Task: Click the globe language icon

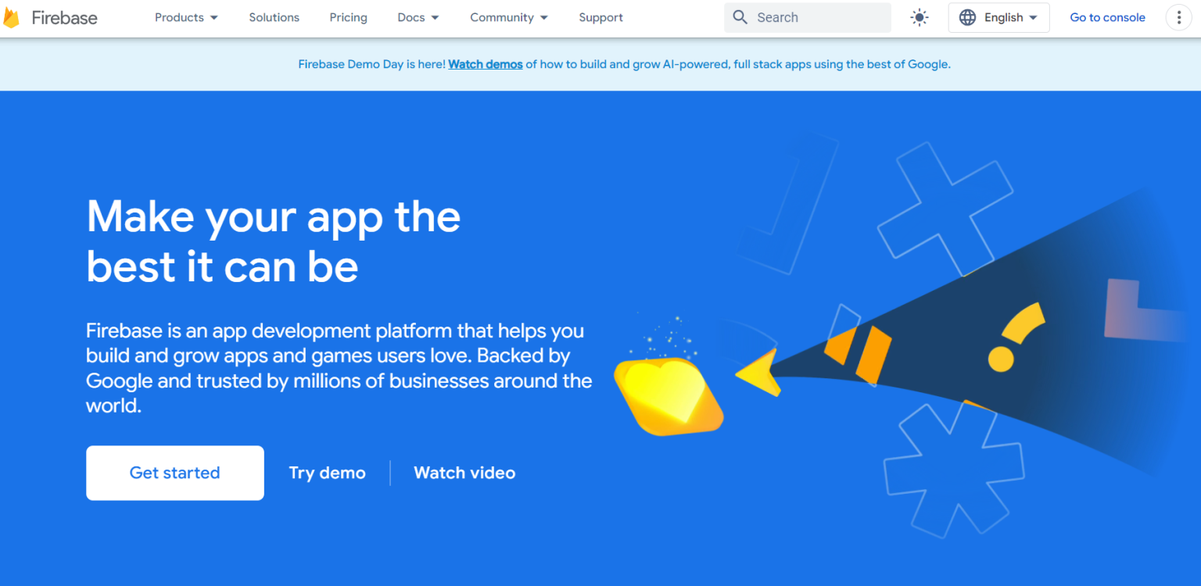Action: (x=967, y=17)
